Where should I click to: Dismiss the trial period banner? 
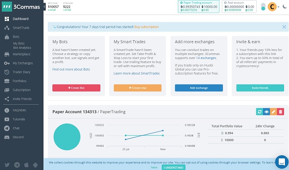point(284,27)
